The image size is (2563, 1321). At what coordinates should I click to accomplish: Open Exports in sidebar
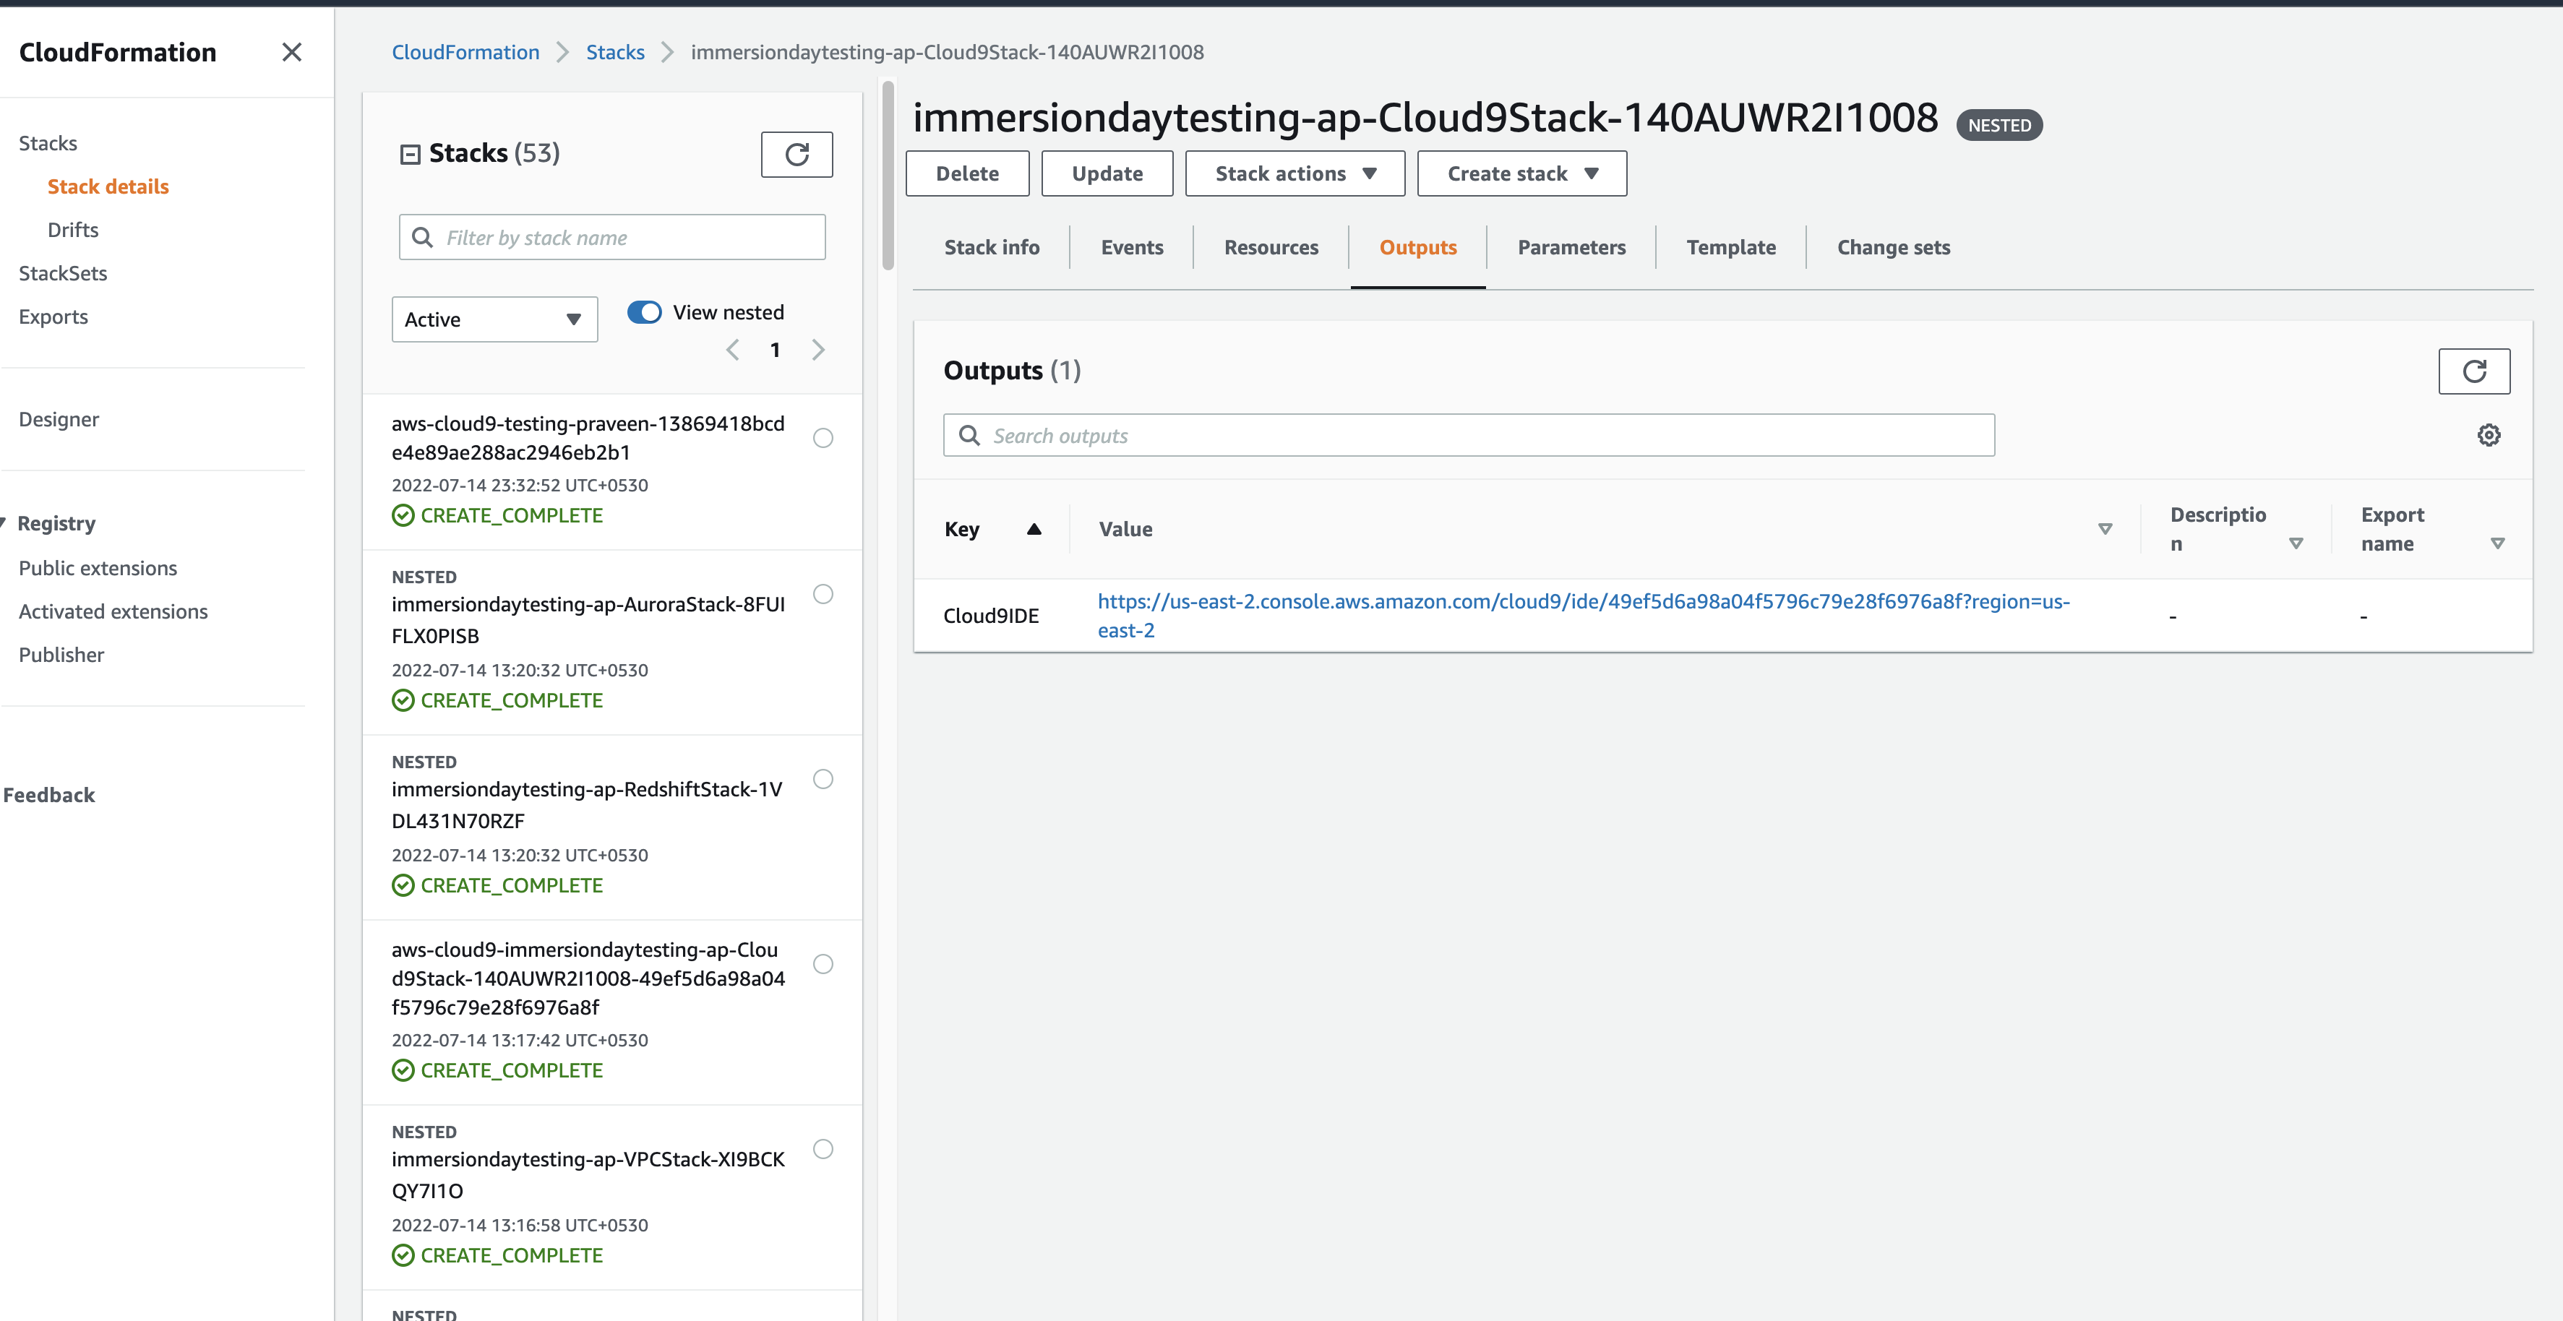(x=53, y=317)
